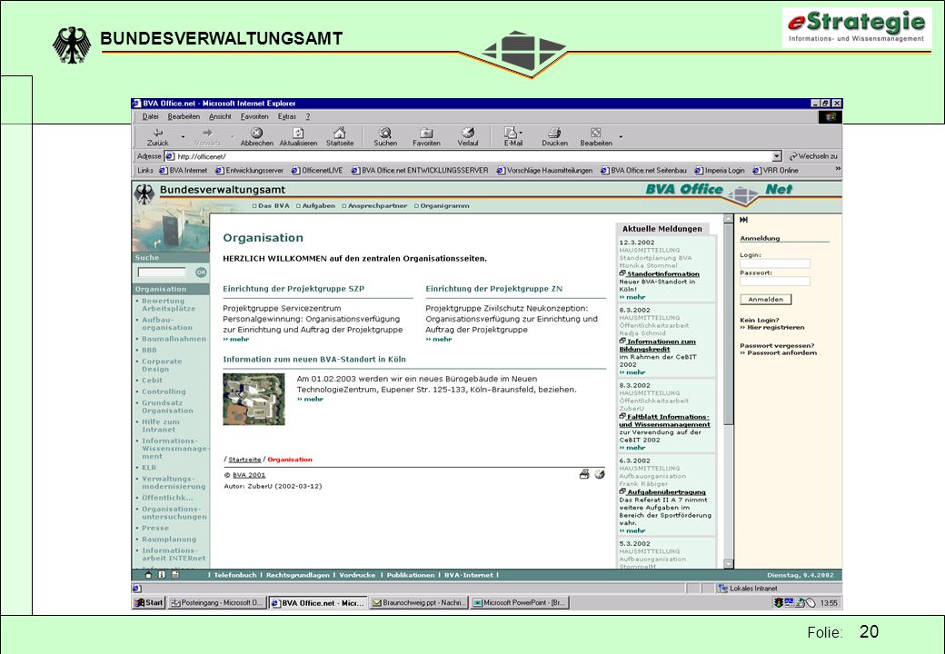
Task: Expand the Links bar overflow chevron
Action: pos(837,169)
